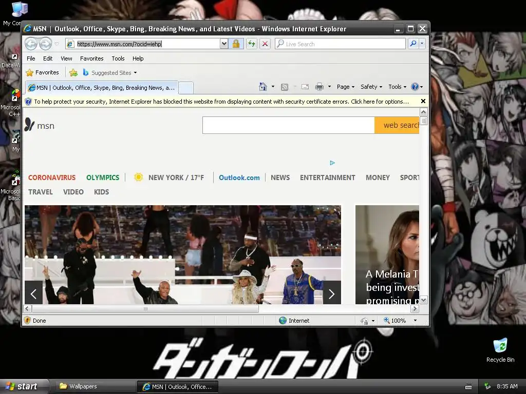
Task: Expand the Print dropdown arrow
Action: (x=329, y=87)
